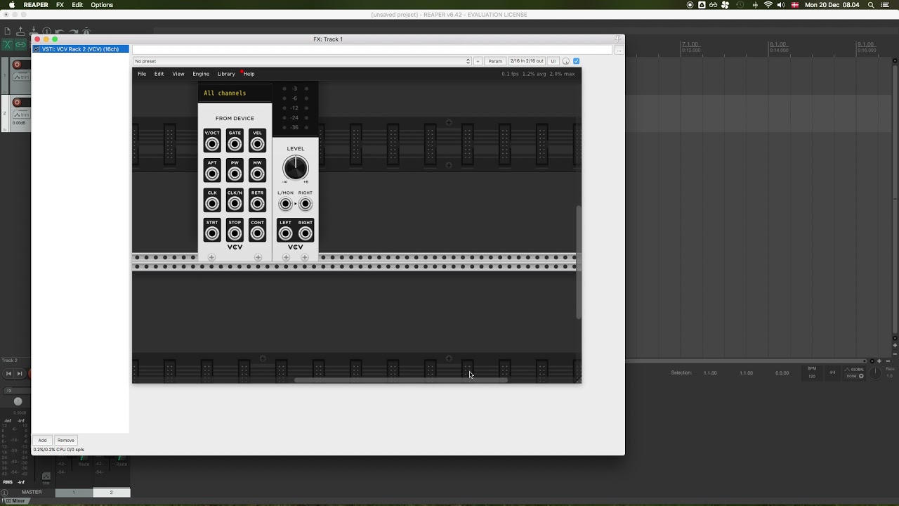Click the project info toolbar icon
Image resolution: width=899 pixels, height=506 pixels.
click(46, 32)
